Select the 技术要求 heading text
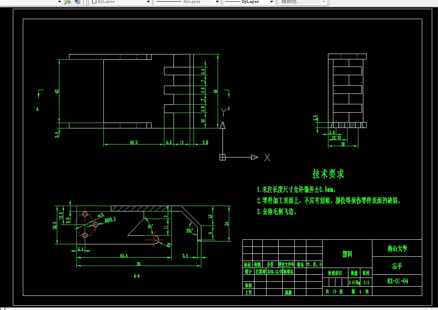The image size is (438, 310). (328, 174)
